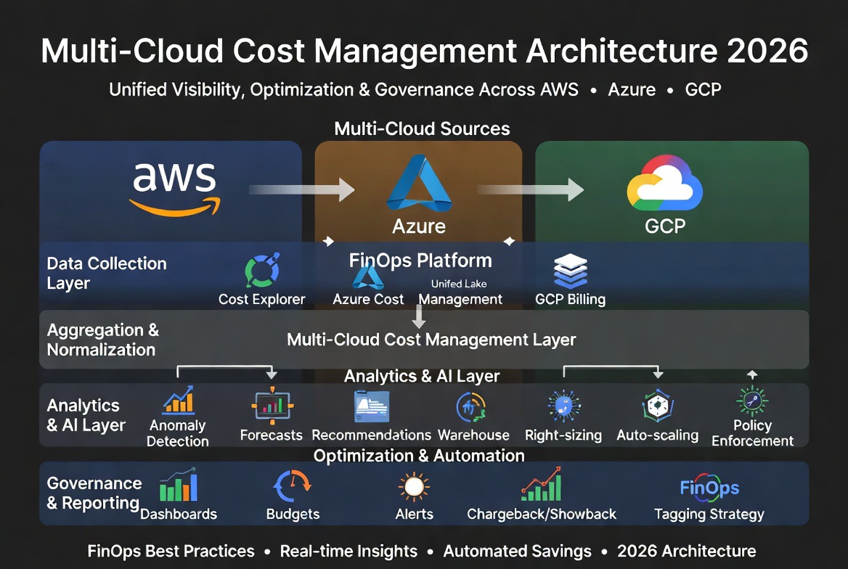This screenshot has width=848, height=569.
Task: Click the FinOps logo above Tagging Strategy
Action: [709, 487]
